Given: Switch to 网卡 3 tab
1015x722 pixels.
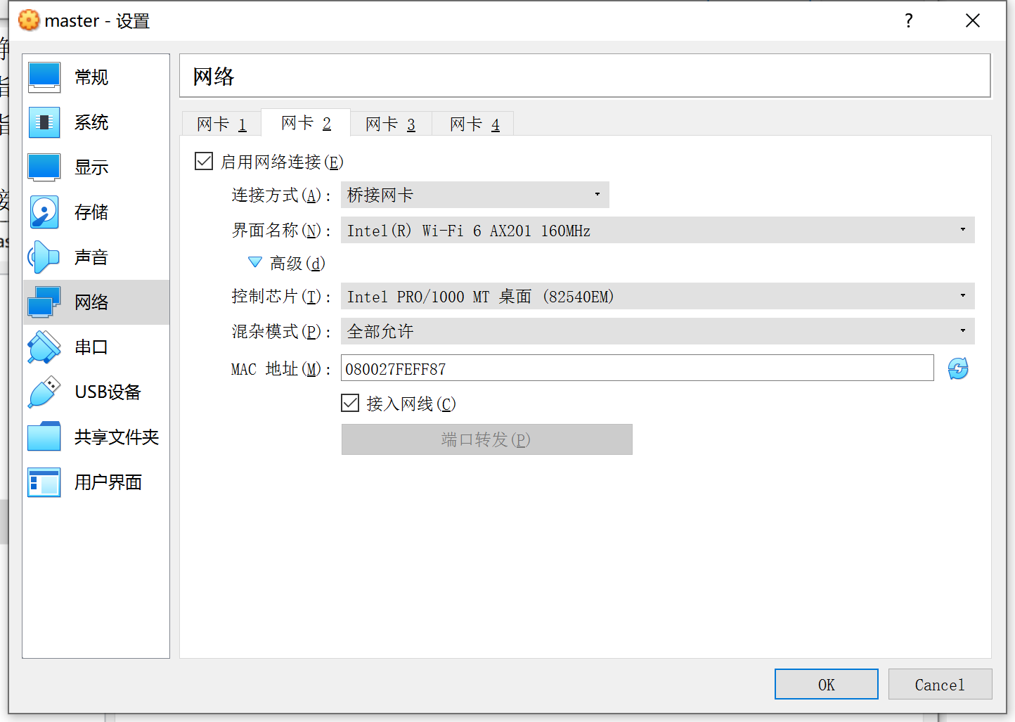Looking at the screenshot, I should tap(390, 124).
